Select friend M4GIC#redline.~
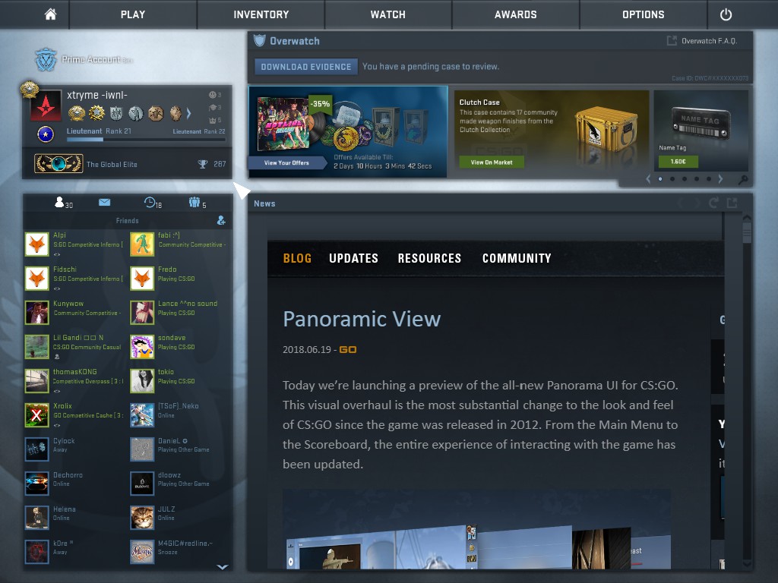 coord(179,552)
